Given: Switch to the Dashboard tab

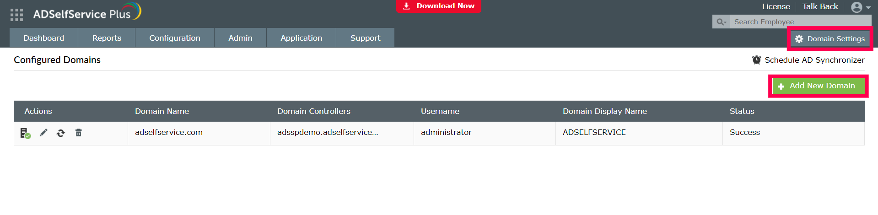Looking at the screenshot, I should 44,38.
